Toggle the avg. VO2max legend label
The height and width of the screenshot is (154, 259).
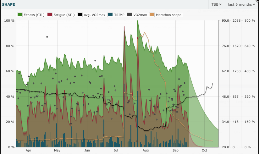pos(95,15)
